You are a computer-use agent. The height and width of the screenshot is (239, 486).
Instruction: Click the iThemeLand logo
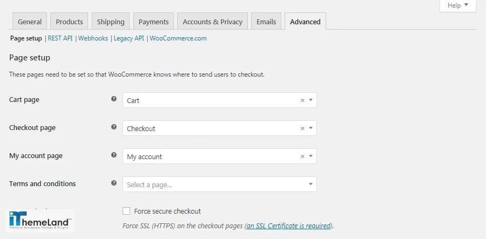point(40,221)
